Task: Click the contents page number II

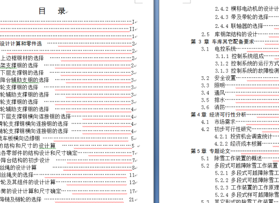Action: click(132, 29)
